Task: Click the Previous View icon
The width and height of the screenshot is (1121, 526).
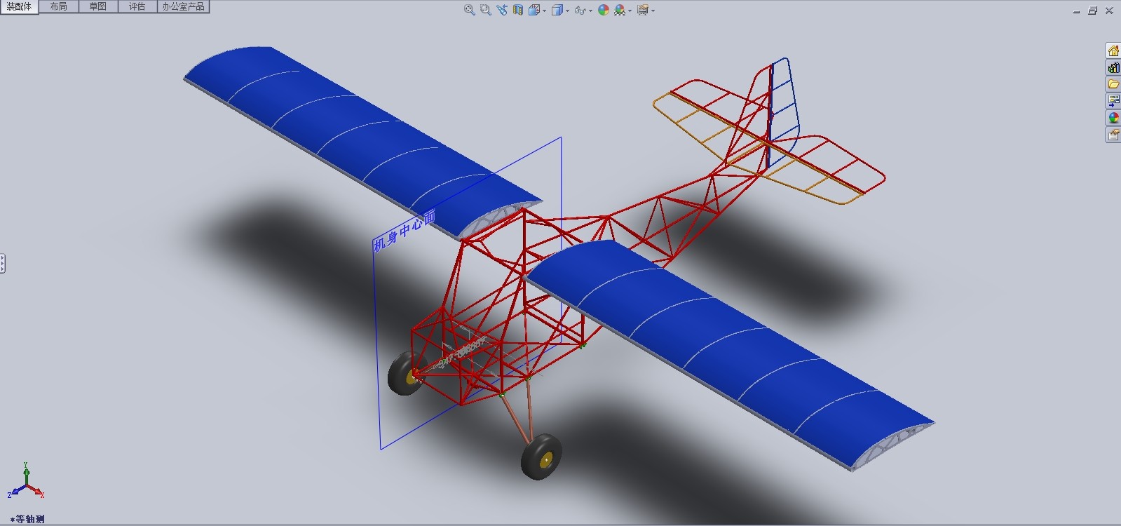Action: click(502, 10)
